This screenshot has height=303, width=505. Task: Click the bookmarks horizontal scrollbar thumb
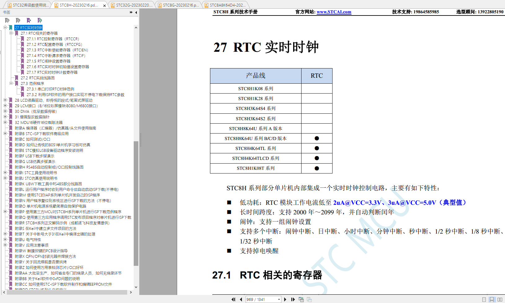tap(67, 292)
